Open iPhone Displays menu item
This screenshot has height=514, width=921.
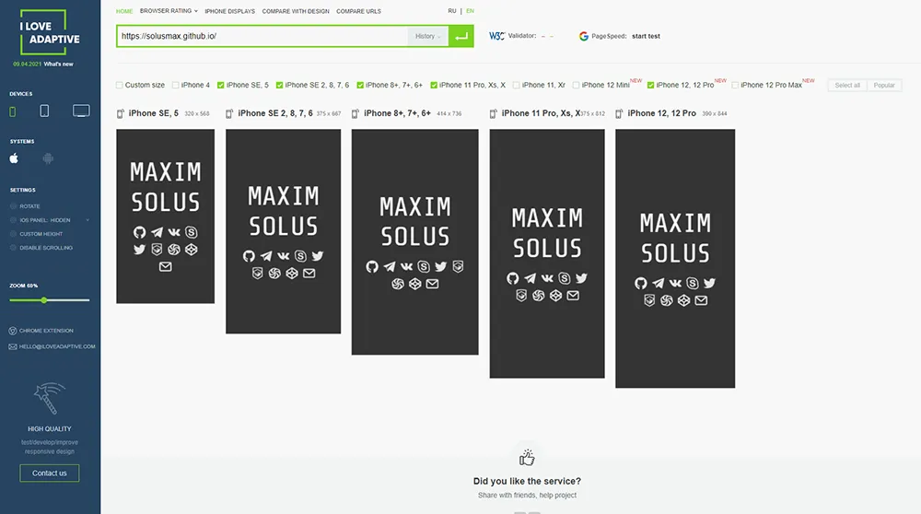(229, 11)
